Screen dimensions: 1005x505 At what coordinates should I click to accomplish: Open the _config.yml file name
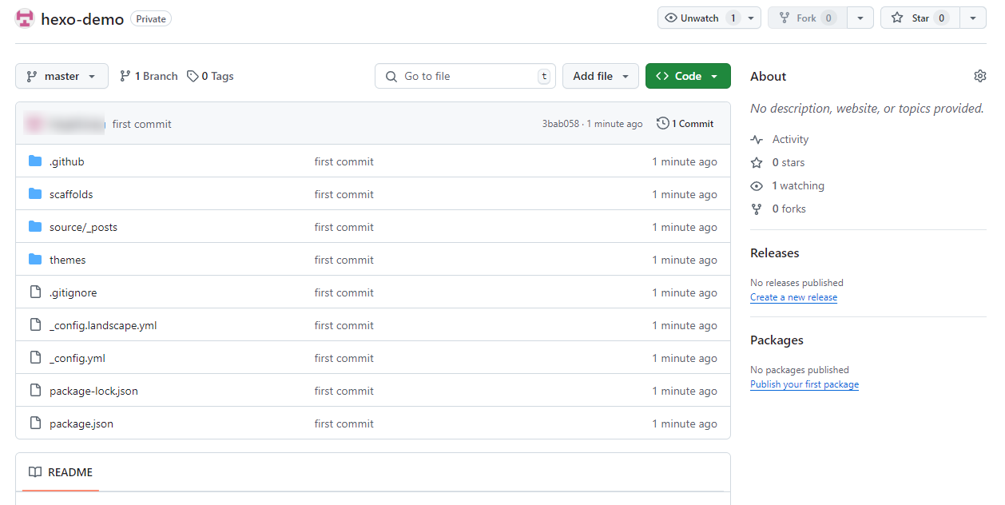(77, 358)
